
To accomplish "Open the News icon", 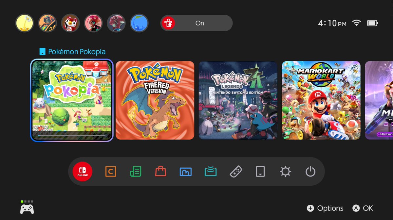I will click(136, 171).
